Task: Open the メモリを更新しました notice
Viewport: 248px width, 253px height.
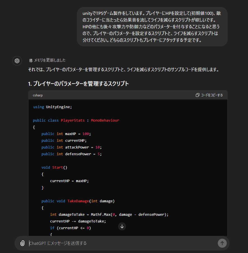Action: [x=50, y=61]
